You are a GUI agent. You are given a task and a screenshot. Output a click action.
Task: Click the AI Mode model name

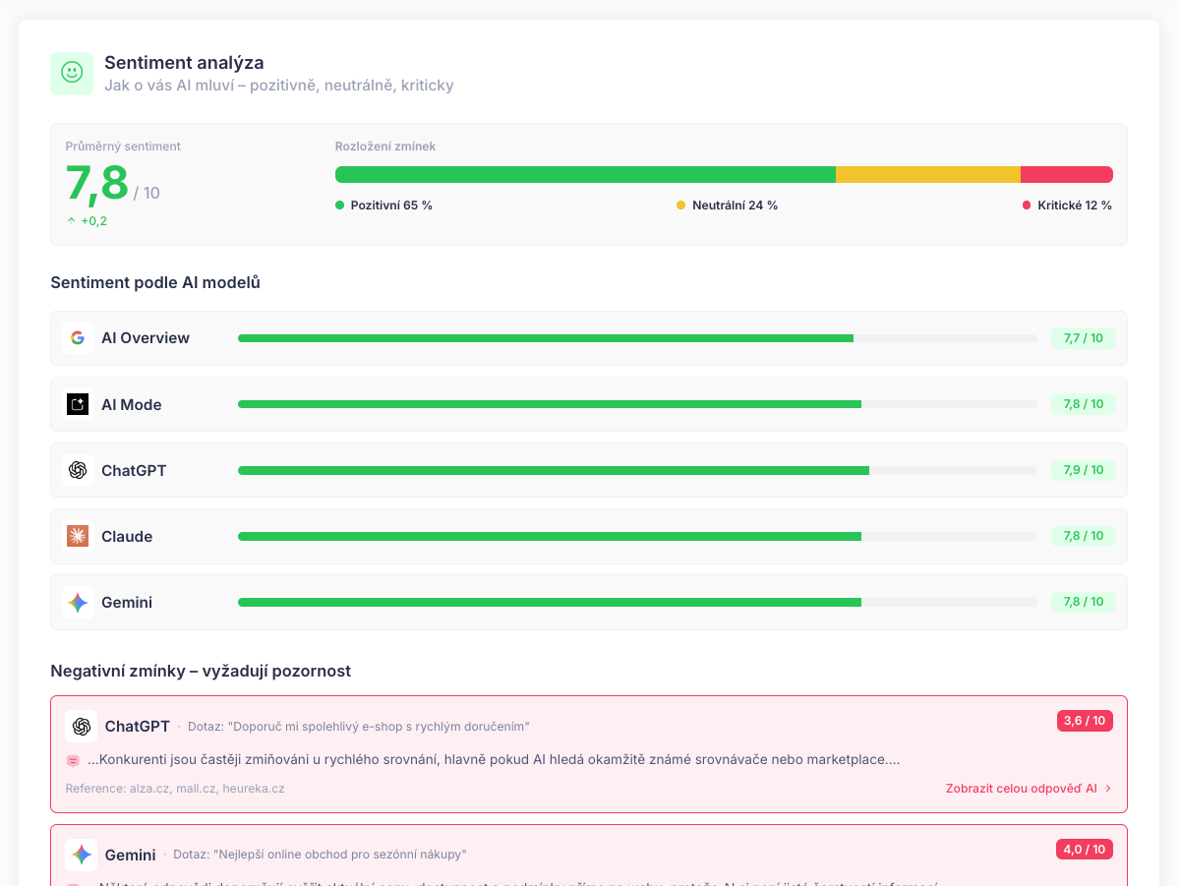coord(132,404)
